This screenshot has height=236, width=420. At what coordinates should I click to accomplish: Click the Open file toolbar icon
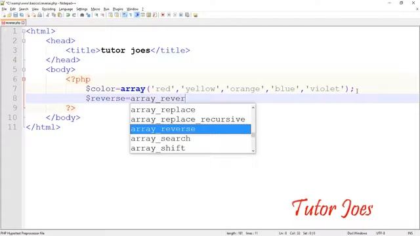pos(9,15)
